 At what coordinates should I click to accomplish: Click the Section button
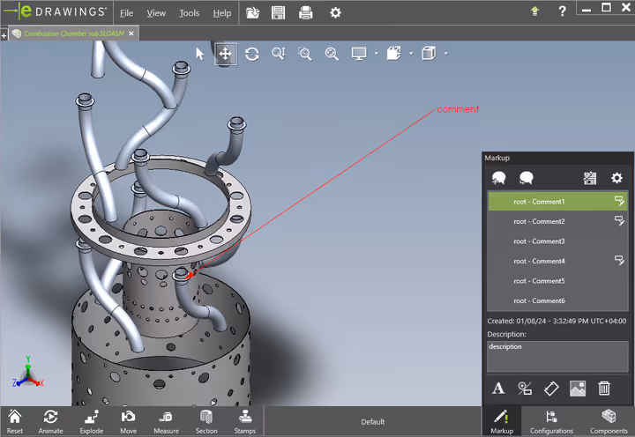tap(206, 422)
